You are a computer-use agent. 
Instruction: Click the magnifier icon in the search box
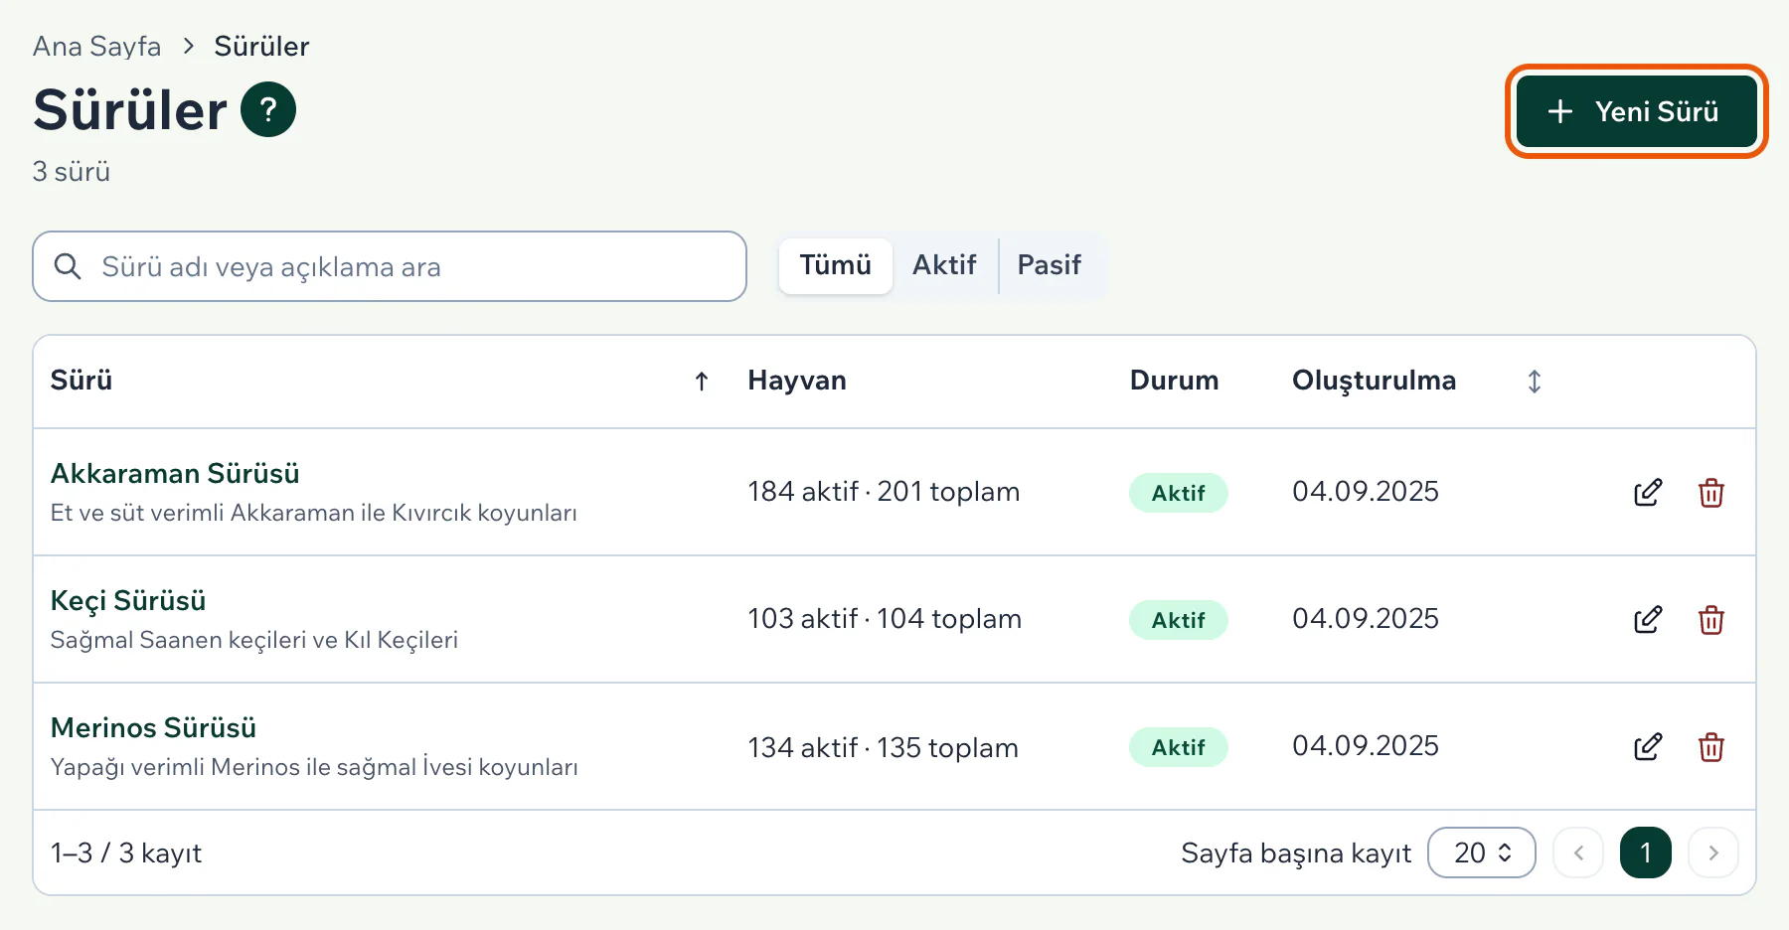pos(68,266)
